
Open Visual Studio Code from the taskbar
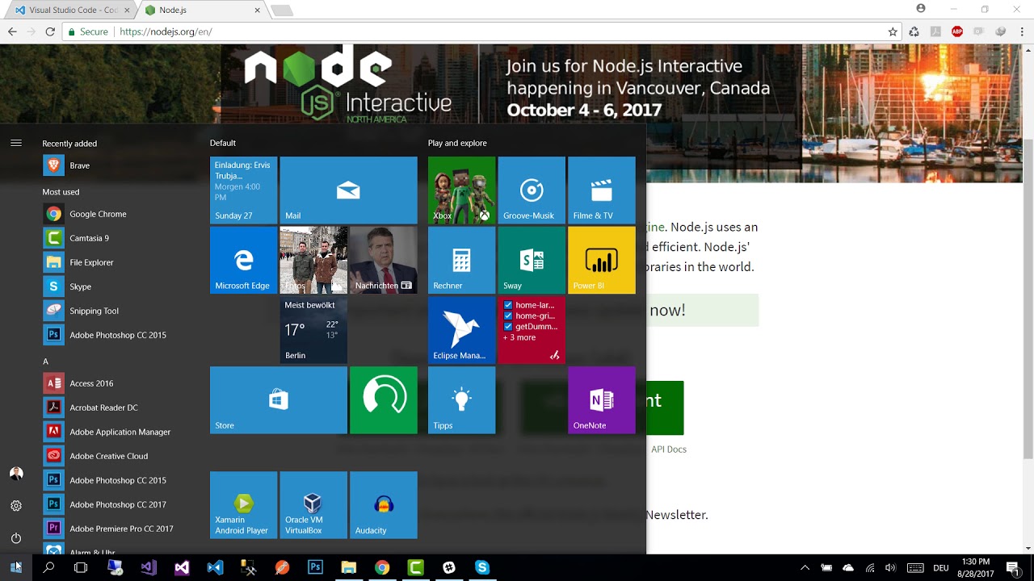click(215, 567)
